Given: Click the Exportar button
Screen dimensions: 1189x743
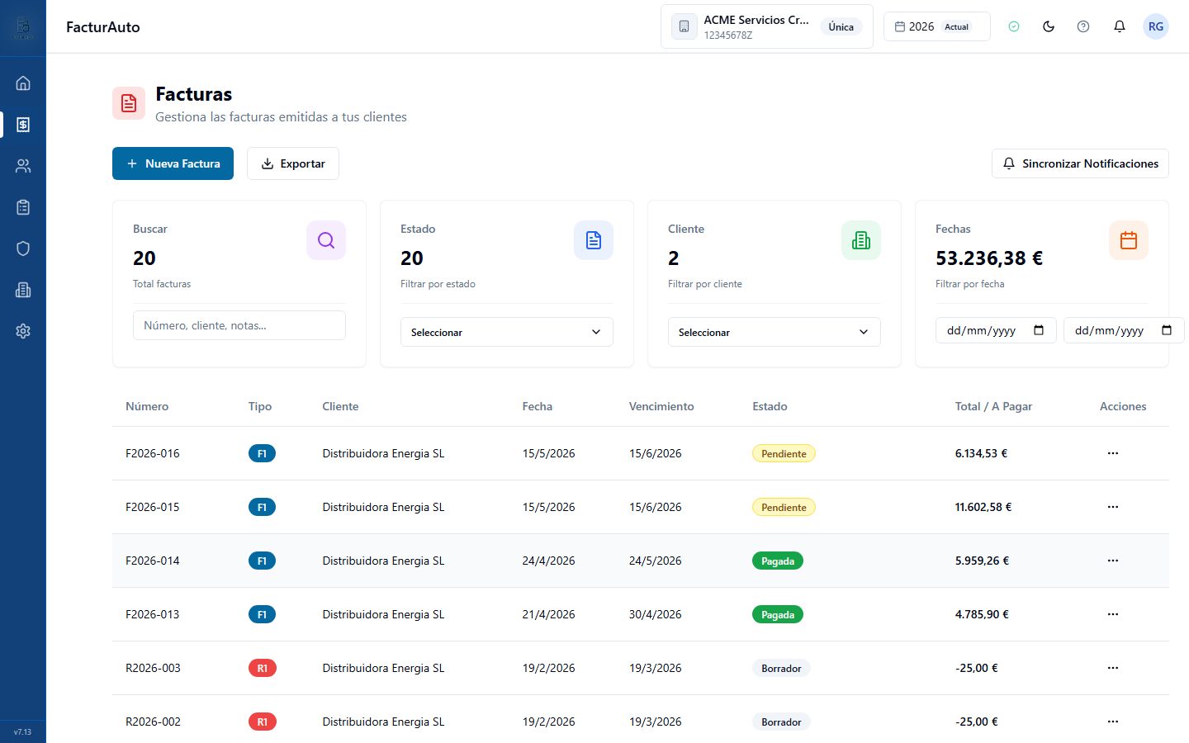Looking at the screenshot, I should pos(293,163).
